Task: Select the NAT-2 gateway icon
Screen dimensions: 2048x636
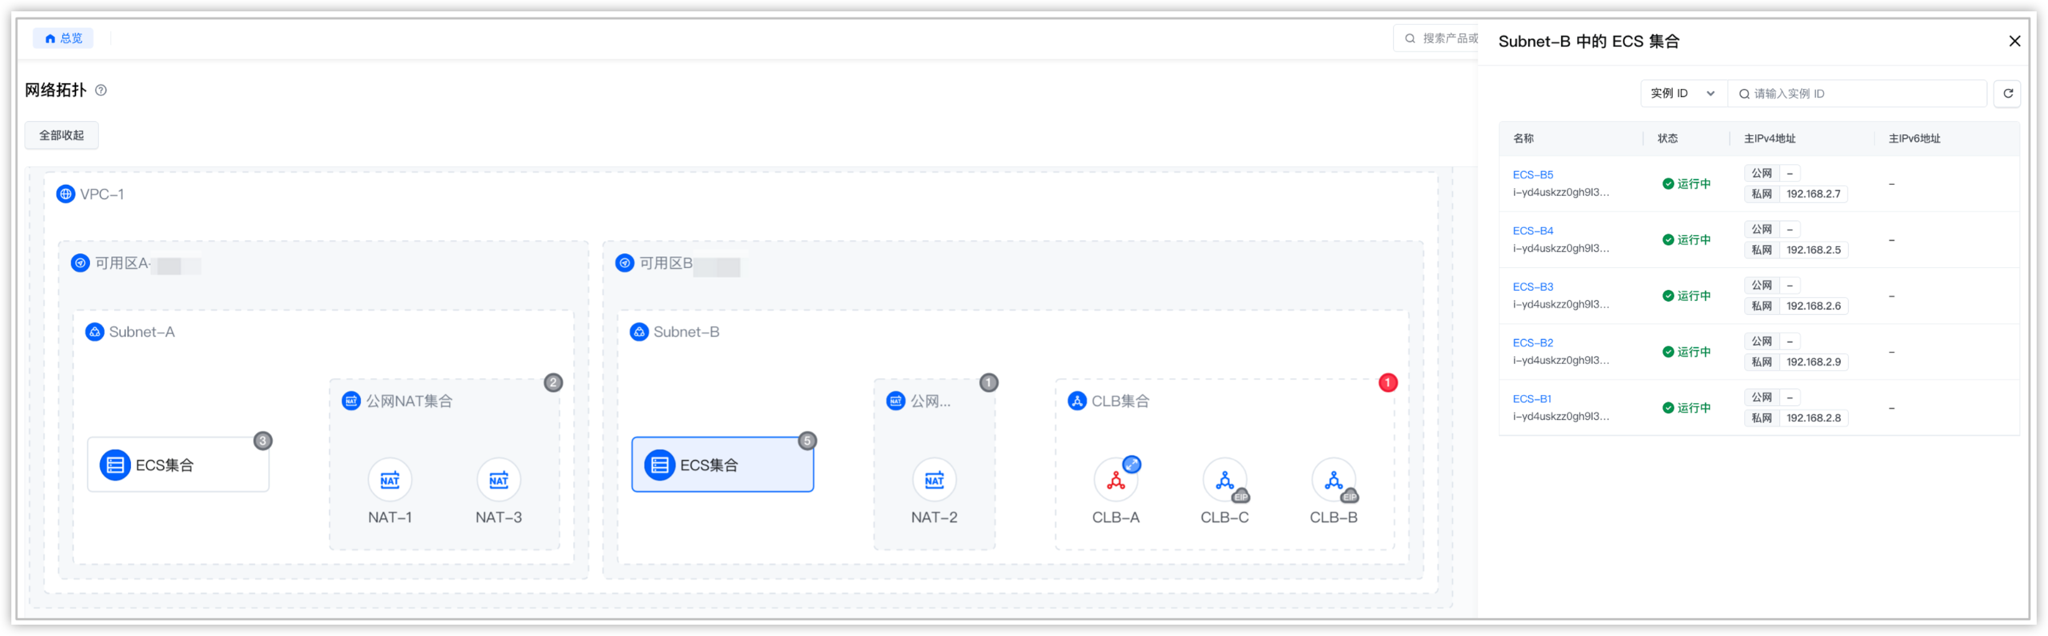Action: [x=934, y=480]
